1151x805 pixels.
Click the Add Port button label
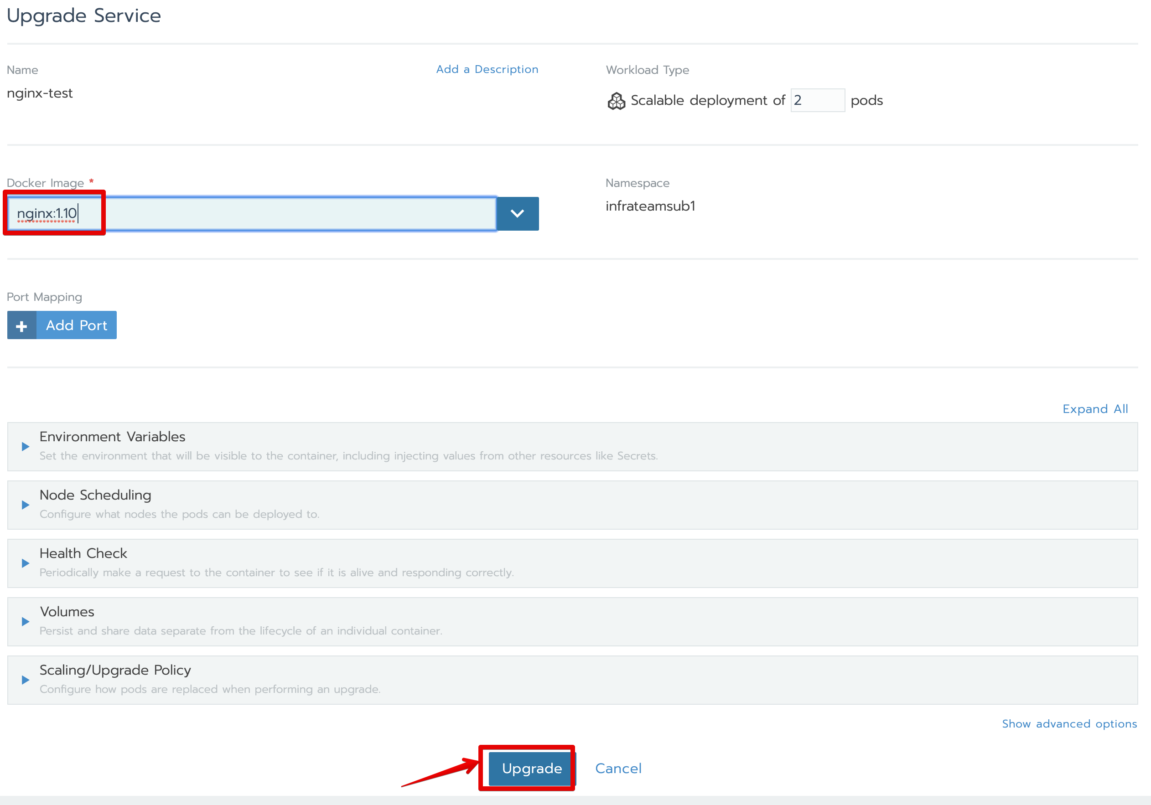[x=77, y=326]
